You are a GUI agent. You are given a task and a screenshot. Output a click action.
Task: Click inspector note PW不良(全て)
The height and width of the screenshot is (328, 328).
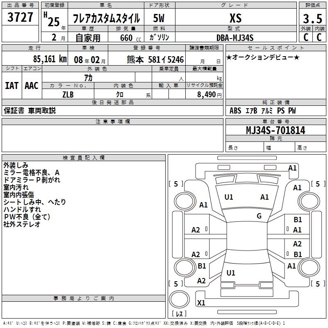click(x=27, y=217)
